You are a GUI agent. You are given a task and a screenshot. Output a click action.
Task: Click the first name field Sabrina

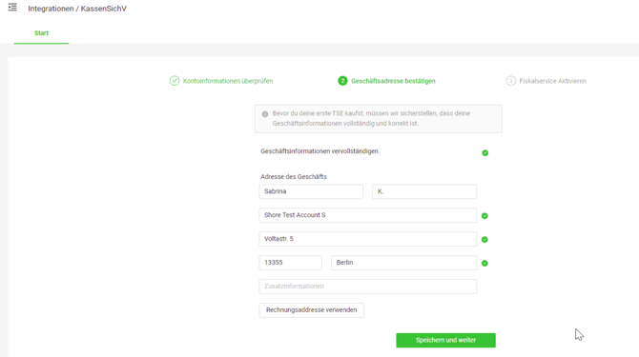coord(311,191)
